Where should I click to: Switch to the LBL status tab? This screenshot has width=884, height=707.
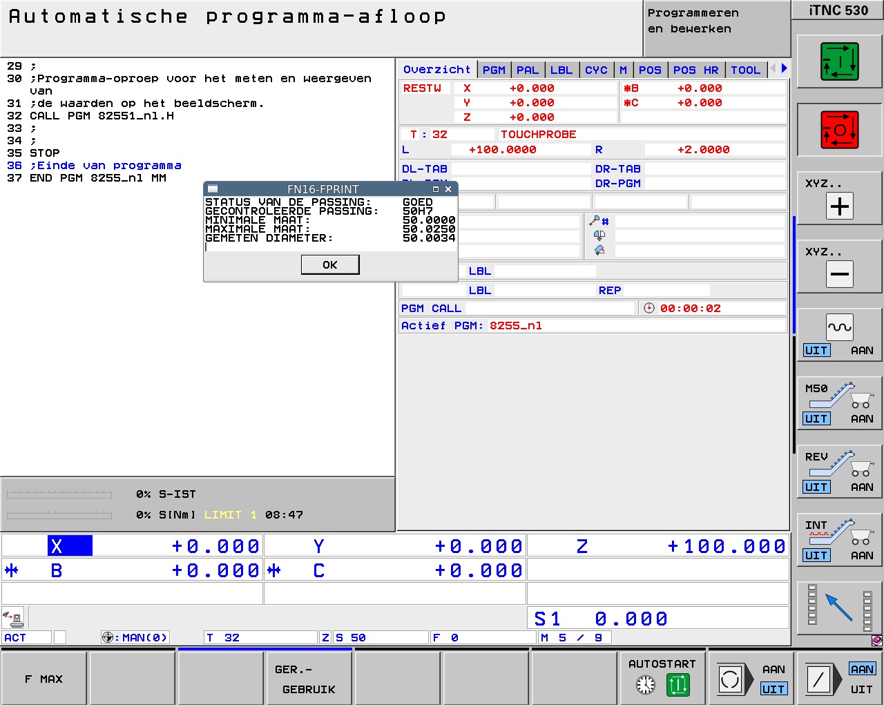click(561, 70)
